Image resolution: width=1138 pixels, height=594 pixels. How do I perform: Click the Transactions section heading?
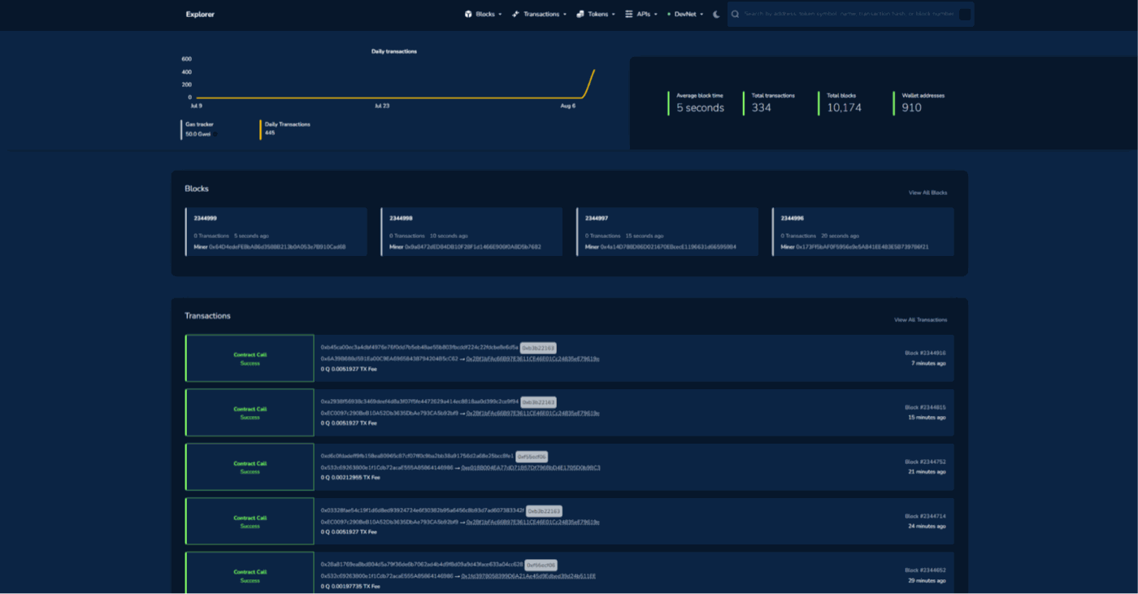[x=207, y=315]
